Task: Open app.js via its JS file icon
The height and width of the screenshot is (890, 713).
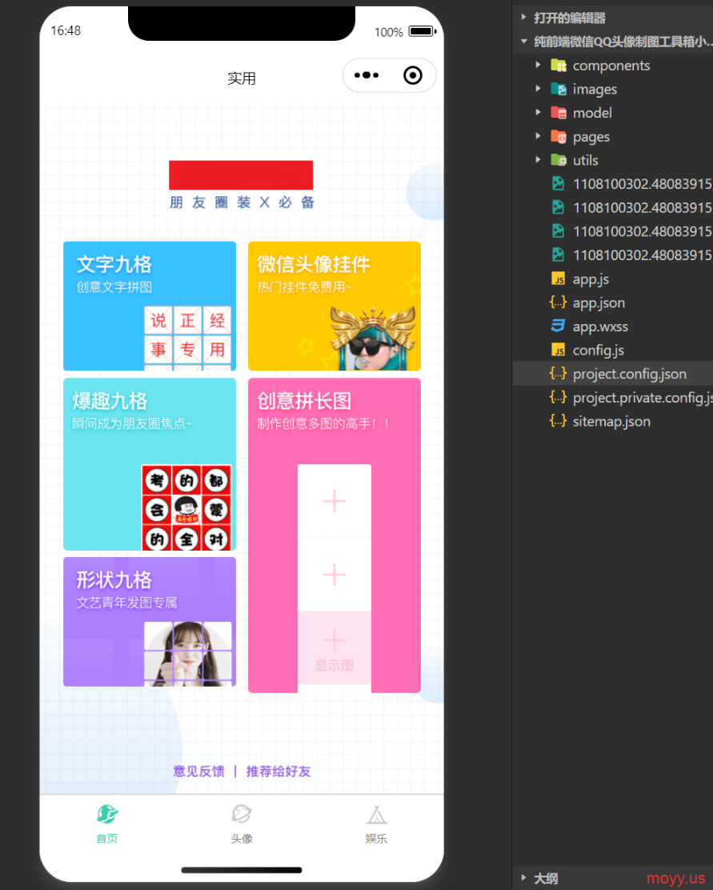Action: [x=558, y=279]
